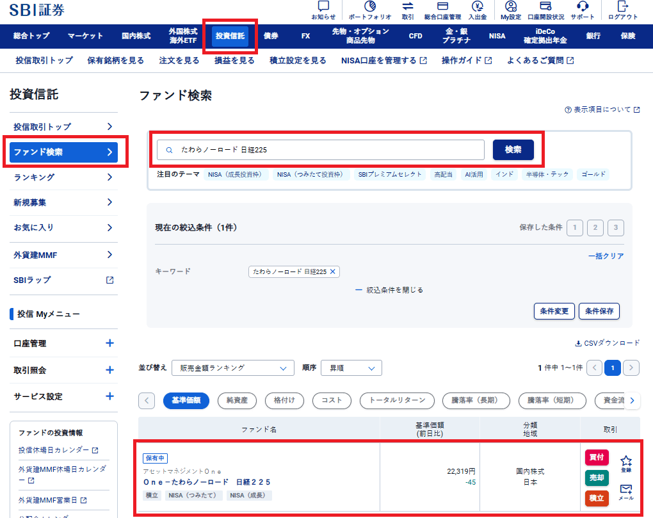Open NISA口座を管理する external link
Image resolution: width=653 pixels, height=518 pixels.
click(384, 60)
